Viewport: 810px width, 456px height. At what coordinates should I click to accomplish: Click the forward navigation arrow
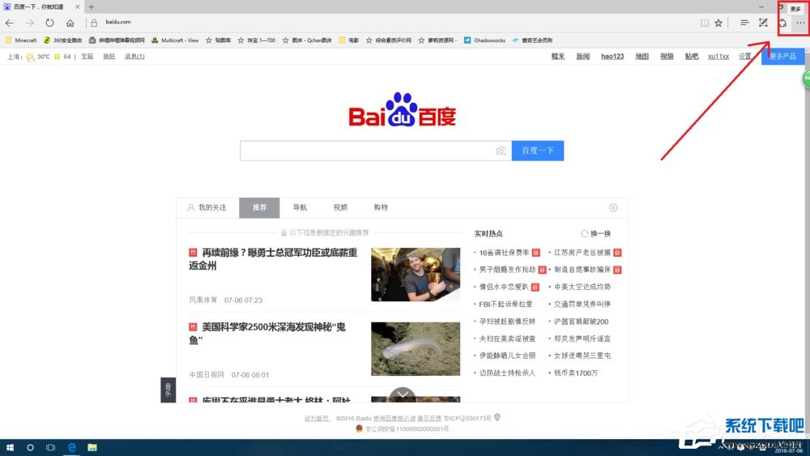(x=30, y=23)
